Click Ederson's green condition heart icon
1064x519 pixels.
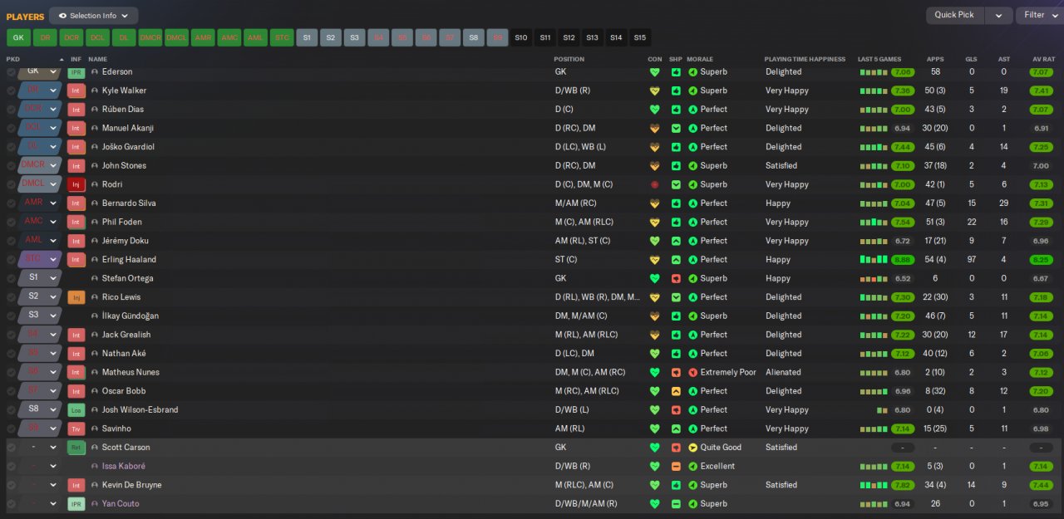654,72
